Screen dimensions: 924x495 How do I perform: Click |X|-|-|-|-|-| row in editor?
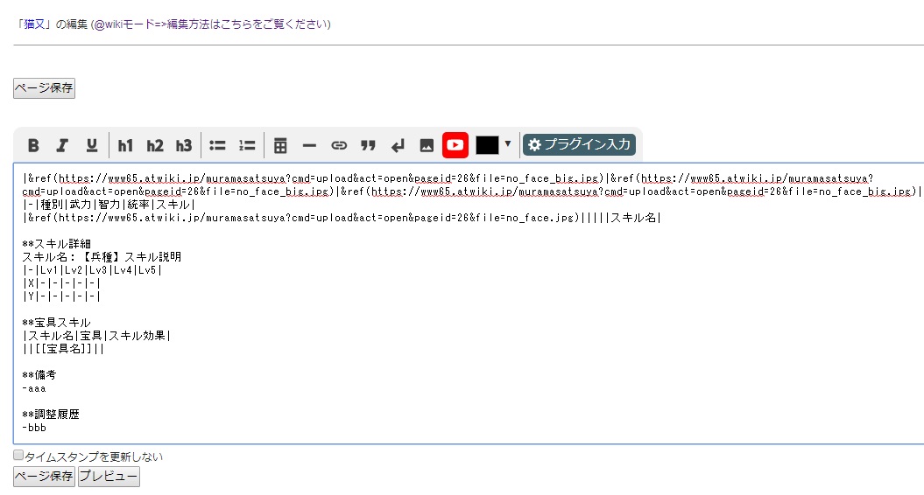(61, 283)
